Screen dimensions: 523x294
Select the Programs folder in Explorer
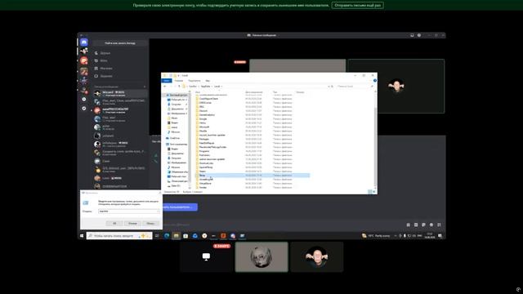204,151
